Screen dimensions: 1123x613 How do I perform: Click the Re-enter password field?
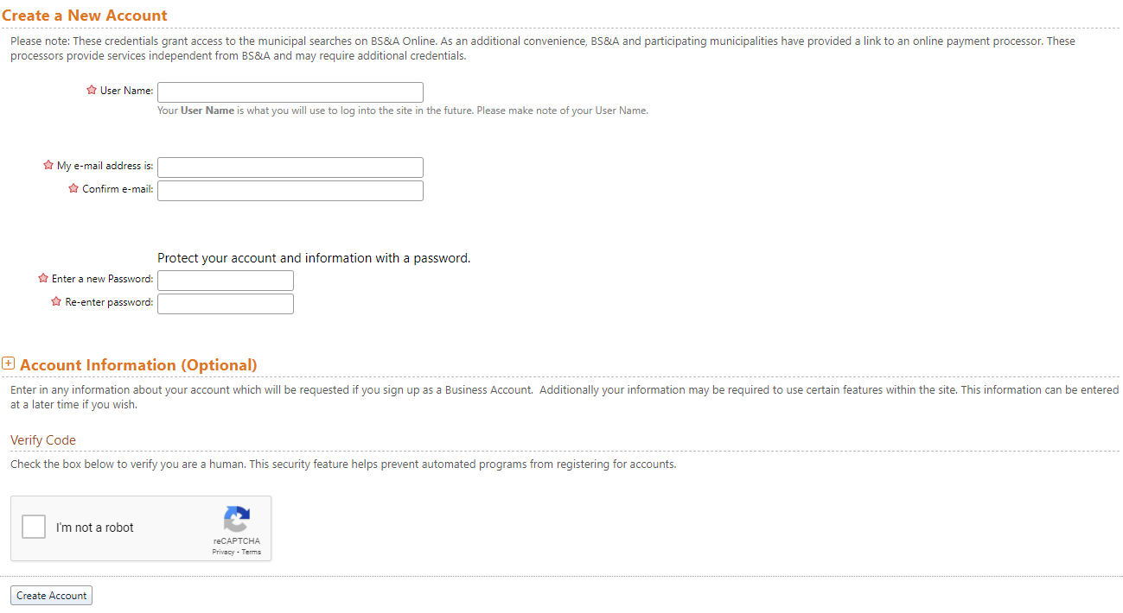pyautogui.click(x=225, y=303)
